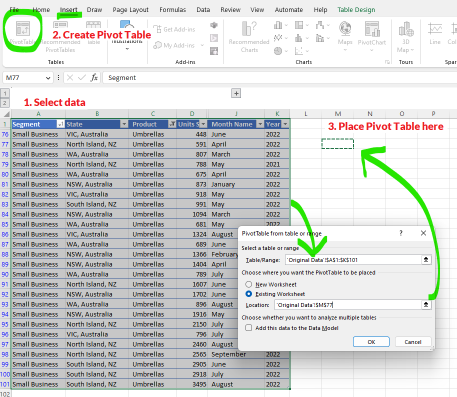The width and height of the screenshot is (457, 397).
Task: Open the 3D Map tool
Action: 405,30
